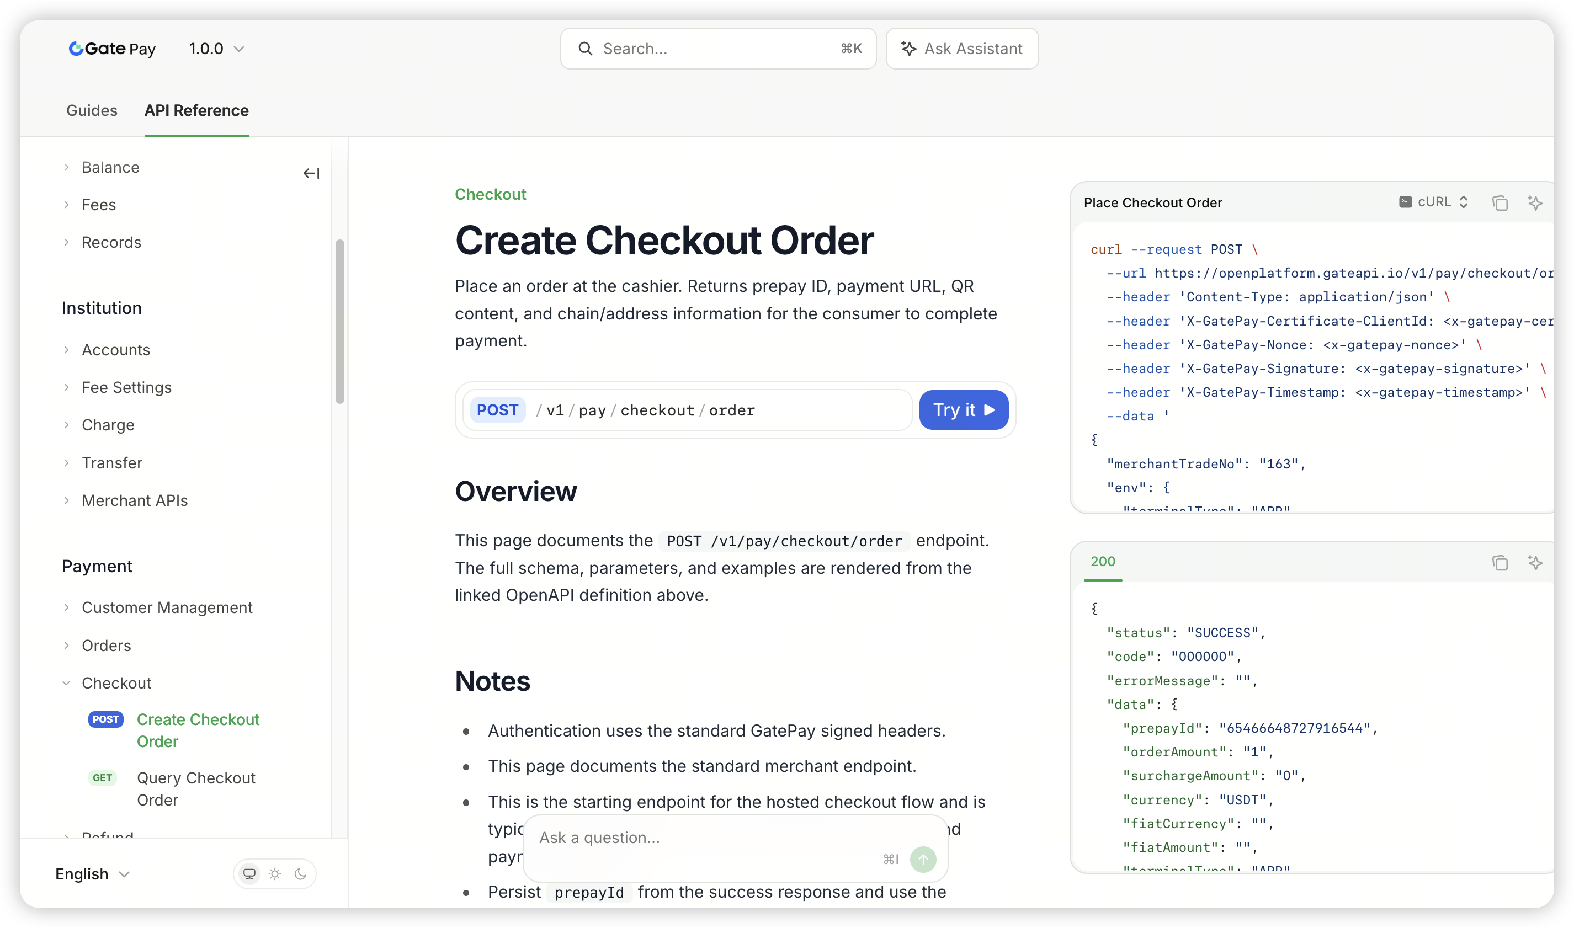Ask AI about the 200 response
The height and width of the screenshot is (928, 1574).
[1535, 562]
